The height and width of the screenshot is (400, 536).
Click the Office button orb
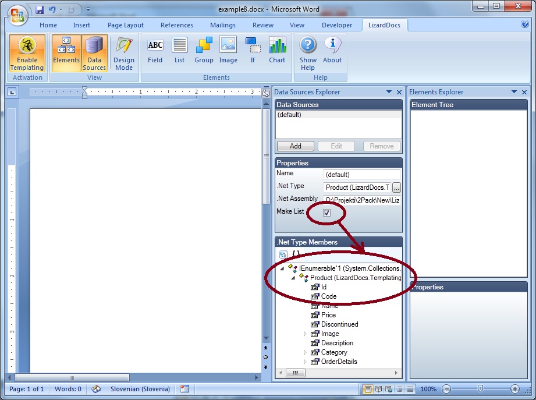(17, 15)
